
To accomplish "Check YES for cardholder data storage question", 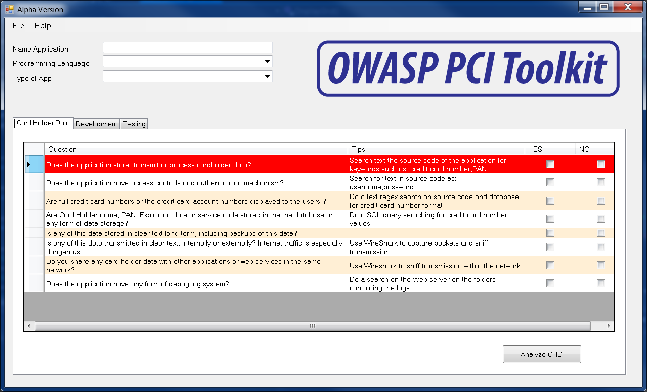I will pos(550,164).
